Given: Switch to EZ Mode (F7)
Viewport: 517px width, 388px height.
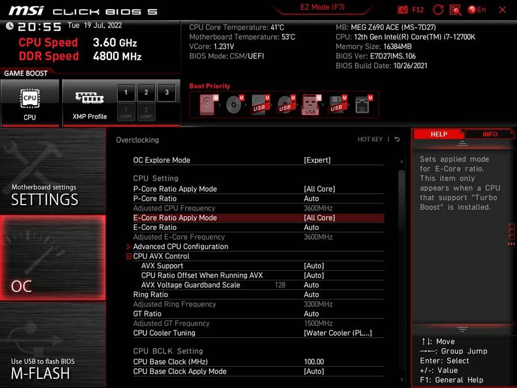Looking at the screenshot, I should (322, 7).
